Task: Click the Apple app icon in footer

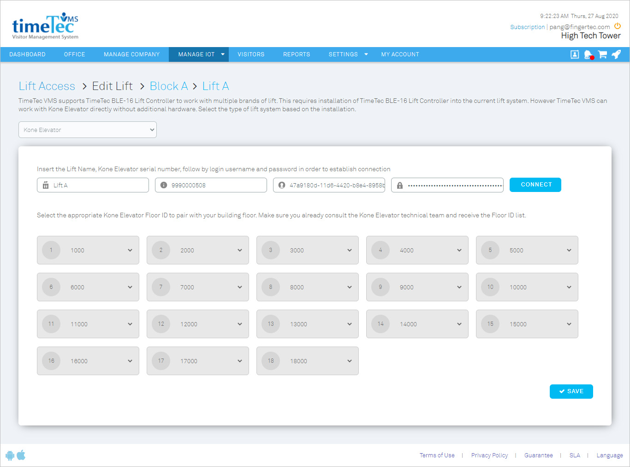Action: pos(21,455)
